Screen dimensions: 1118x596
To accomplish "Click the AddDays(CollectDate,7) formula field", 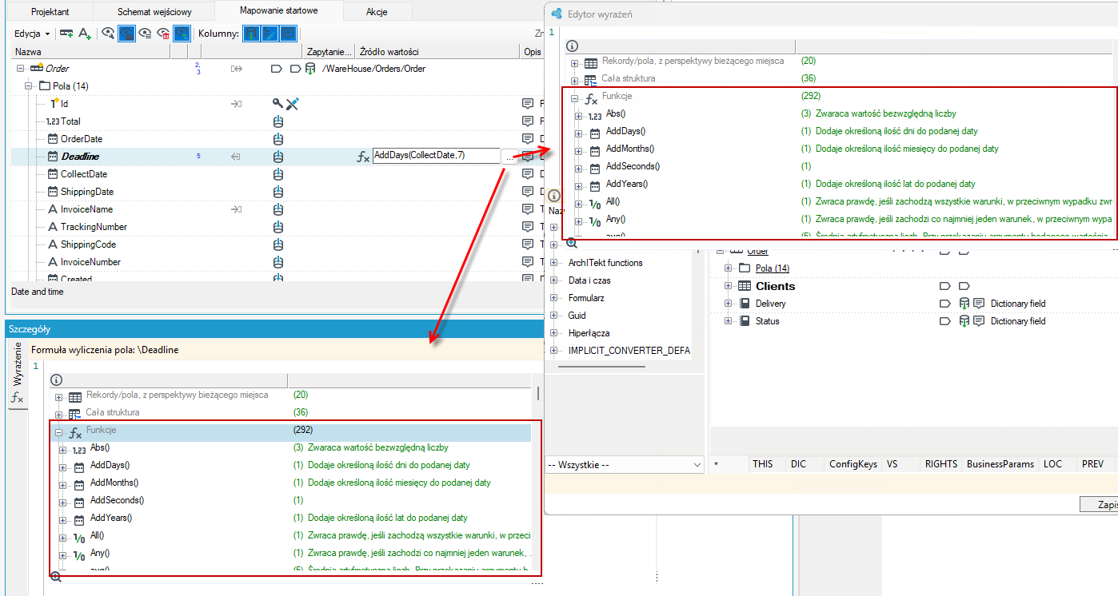I will coord(436,156).
